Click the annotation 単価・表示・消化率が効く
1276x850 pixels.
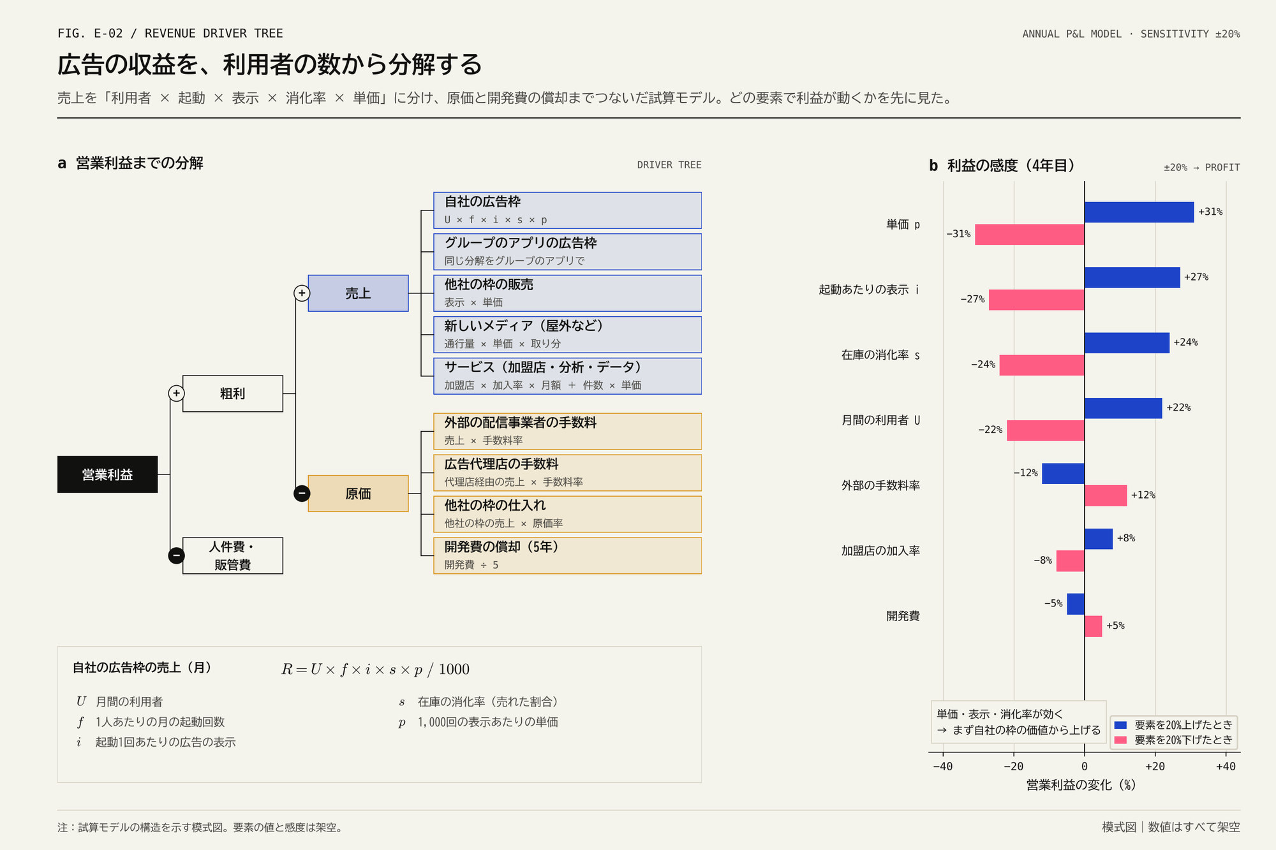pos(1000,714)
